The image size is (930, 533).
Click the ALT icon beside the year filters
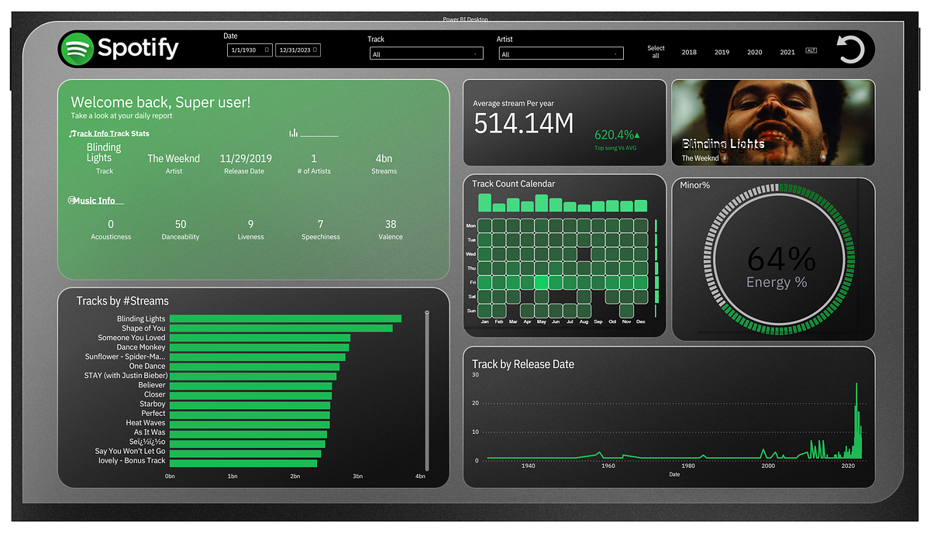click(x=811, y=50)
